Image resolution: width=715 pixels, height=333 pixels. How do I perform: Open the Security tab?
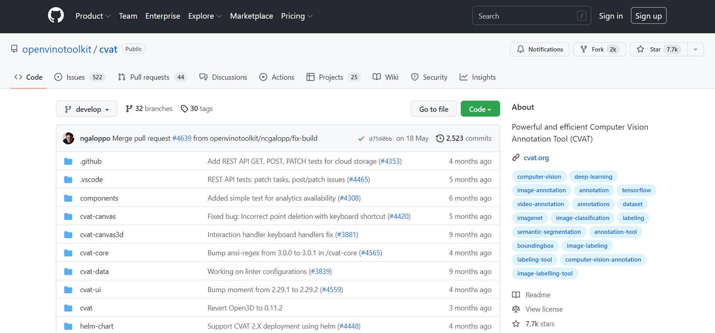[x=429, y=77]
